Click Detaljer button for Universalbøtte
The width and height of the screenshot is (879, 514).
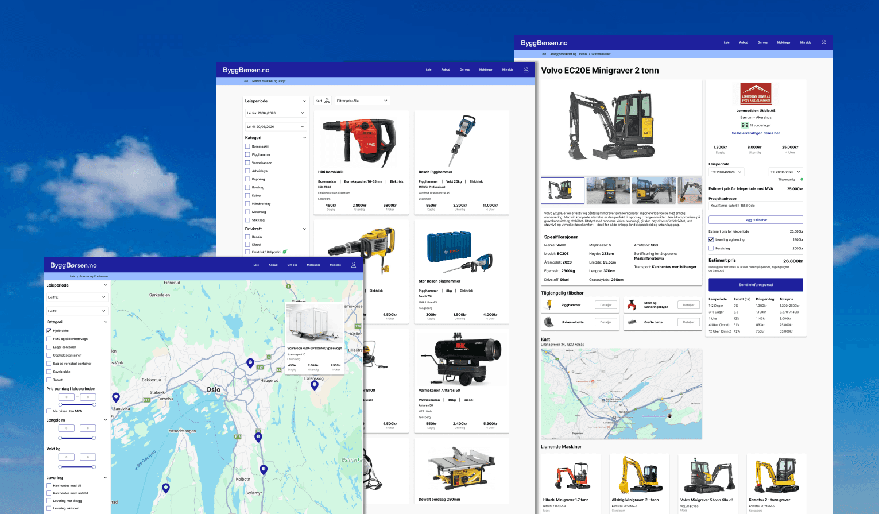point(606,322)
